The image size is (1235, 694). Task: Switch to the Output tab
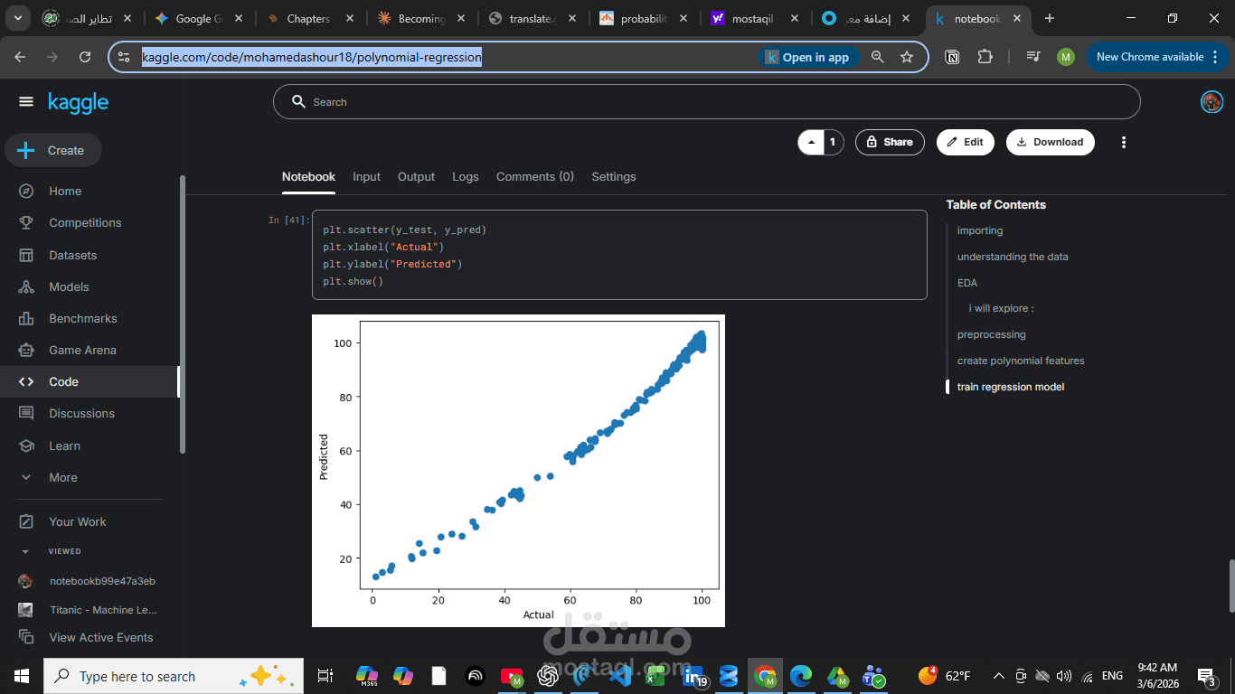point(416,177)
